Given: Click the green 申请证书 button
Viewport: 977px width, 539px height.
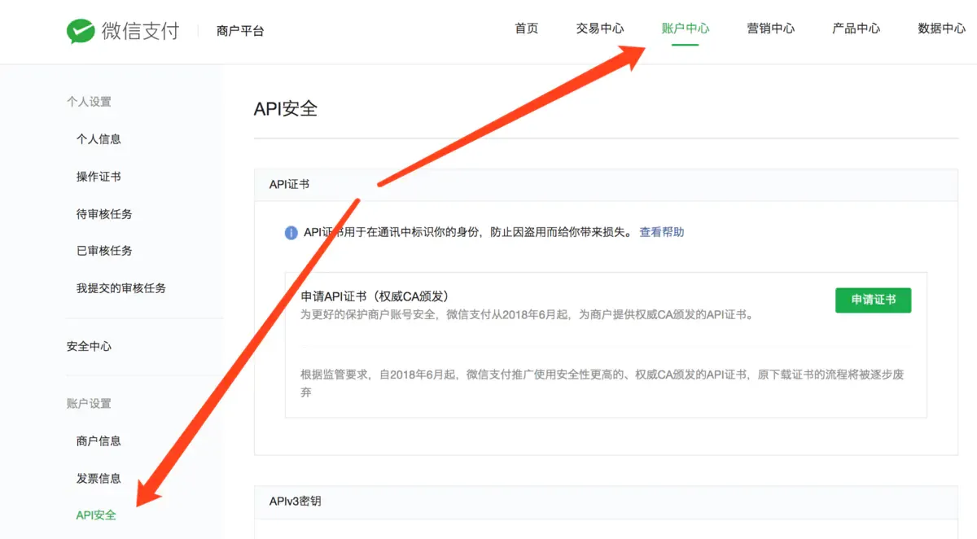Looking at the screenshot, I should (x=874, y=300).
